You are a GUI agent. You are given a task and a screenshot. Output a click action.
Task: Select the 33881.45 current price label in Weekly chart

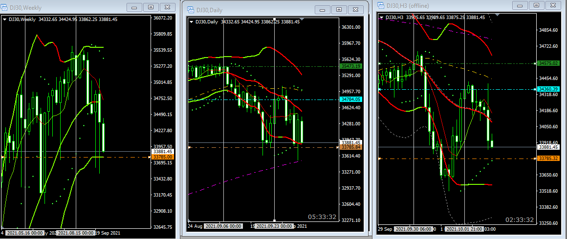click(x=163, y=152)
